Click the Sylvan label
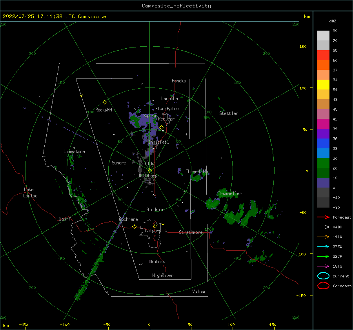 tap(150, 116)
